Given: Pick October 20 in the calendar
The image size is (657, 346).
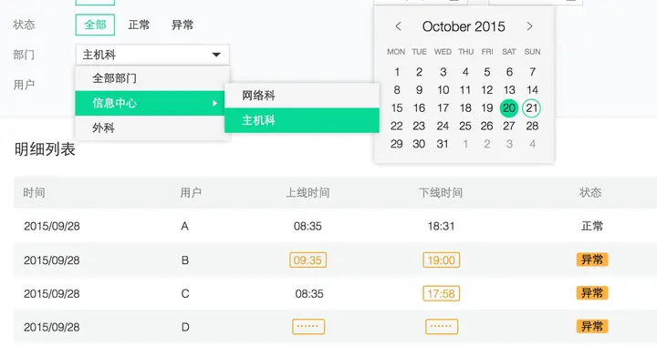Looking at the screenshot, I should [509, 107].
